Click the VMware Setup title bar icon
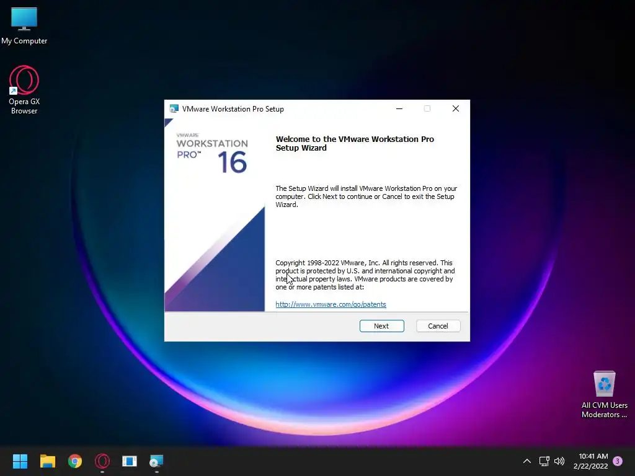Image resolution: width=635 pixels, height=476 pixels. (174, 108)
